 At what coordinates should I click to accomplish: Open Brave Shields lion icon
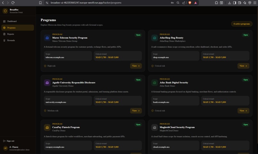[190, 3]
